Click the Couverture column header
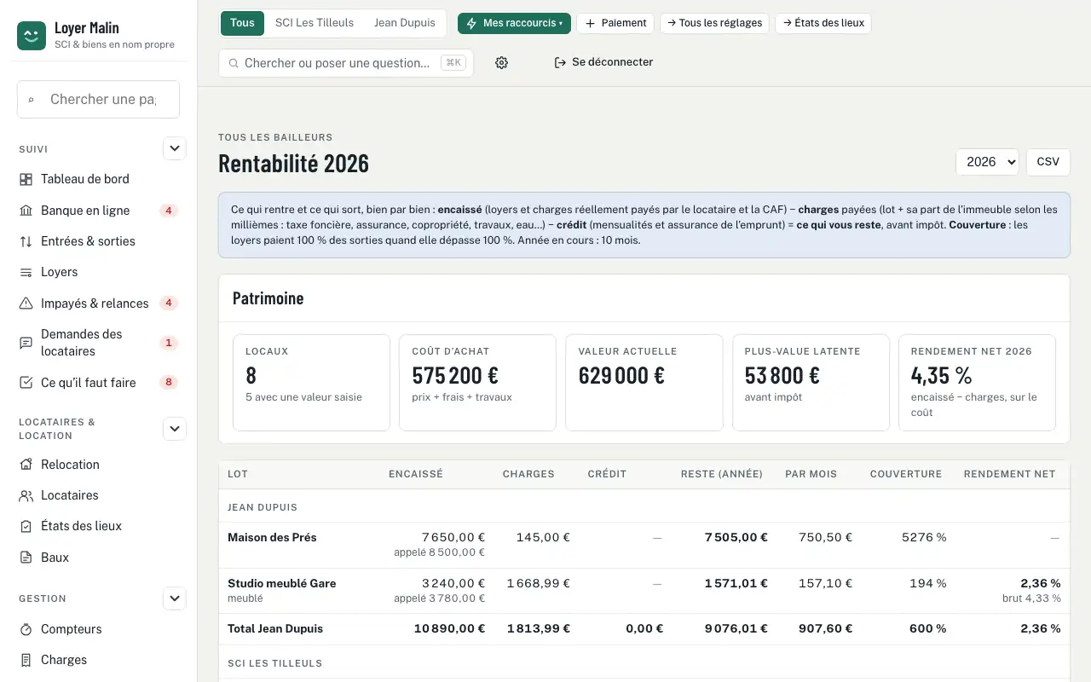 (x=906, y=474)
